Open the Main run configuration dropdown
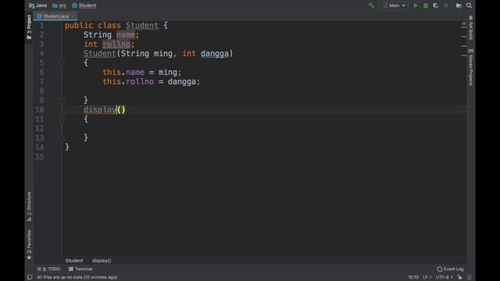The image size is (500, 281). tap(394, 5)
